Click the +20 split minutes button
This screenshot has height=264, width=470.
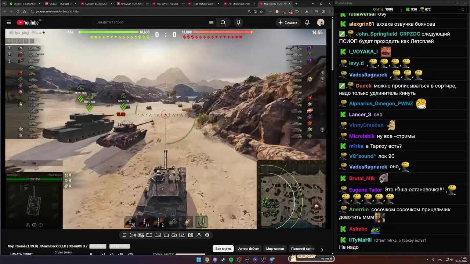pyautogui.click(x=130, y=254)
